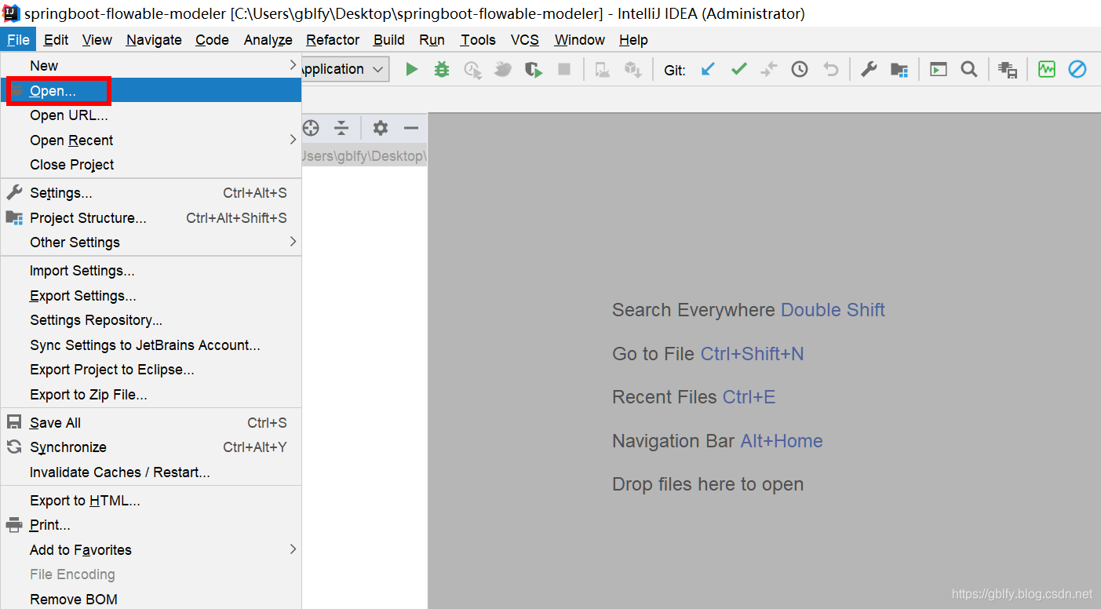Open Settings via wrench toolbar icon
The height and width of the screenshot is (609, 1101).
[869, 69]
